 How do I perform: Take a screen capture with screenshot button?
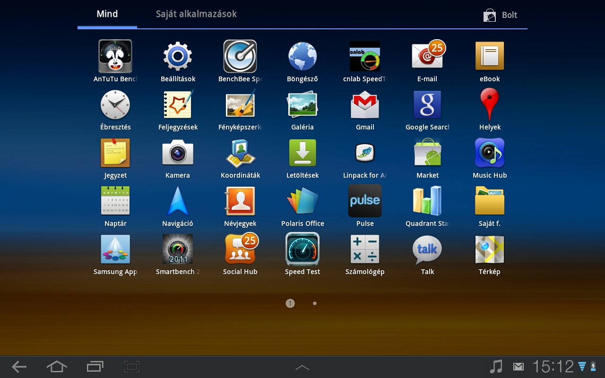coord(132,367)
